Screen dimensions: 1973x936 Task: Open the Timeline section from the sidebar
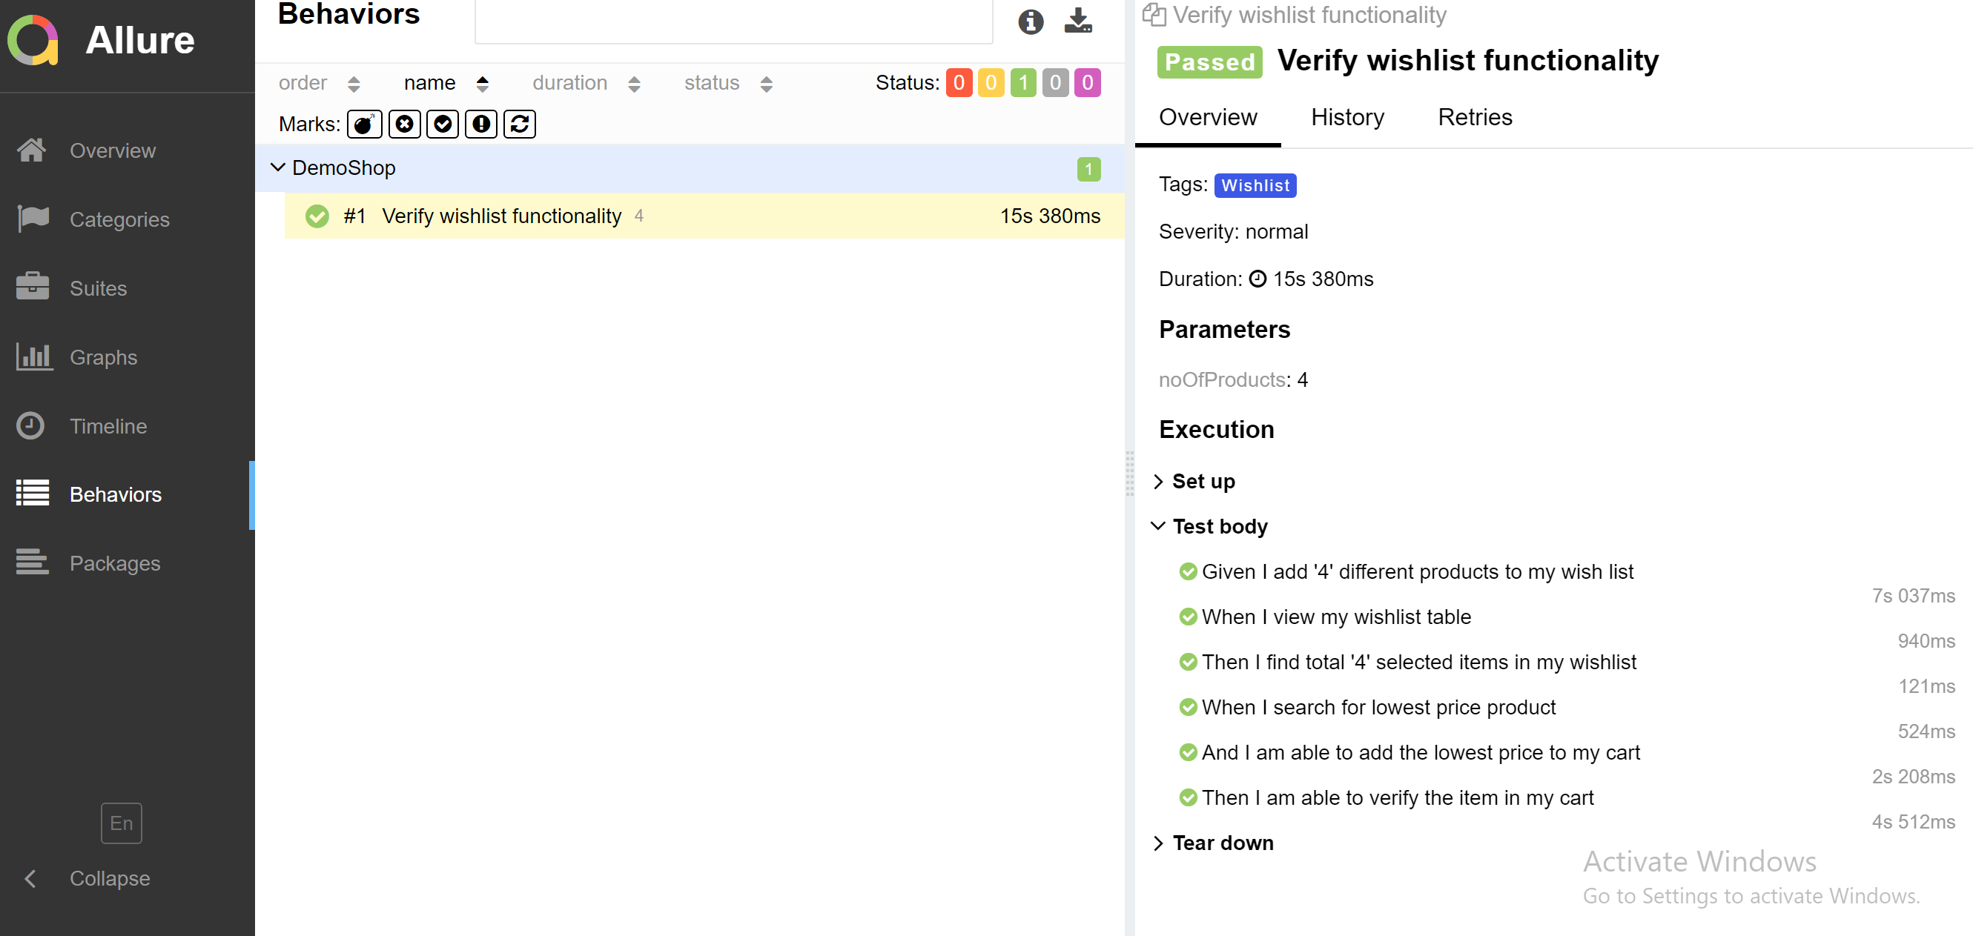click(108, 425)
